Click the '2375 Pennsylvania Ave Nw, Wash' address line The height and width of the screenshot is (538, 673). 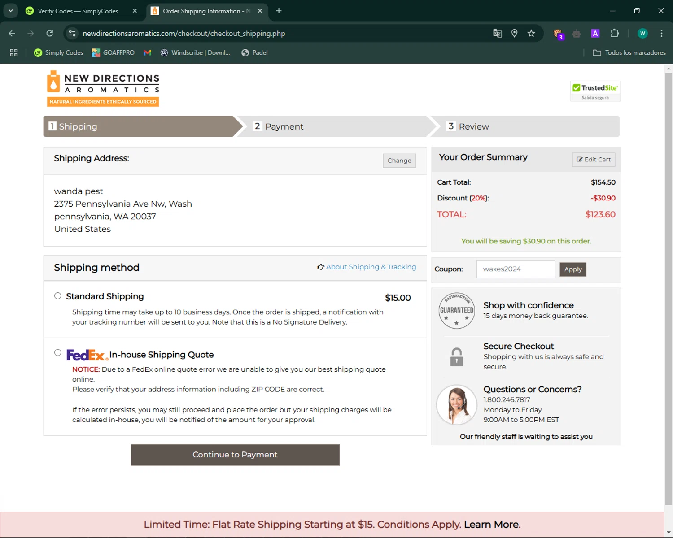(x=123, y=204)
